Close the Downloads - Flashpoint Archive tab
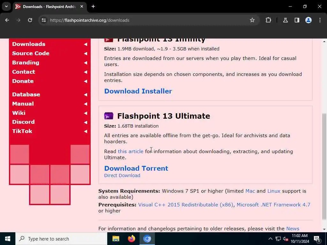The image size is (327, 245). pyautogui.click(x=82, y=6)
